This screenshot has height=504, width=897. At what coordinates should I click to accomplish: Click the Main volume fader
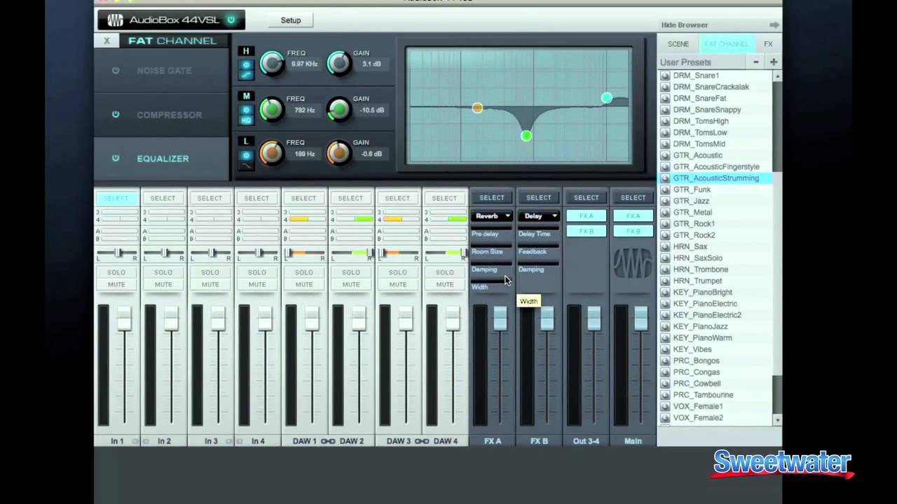(641, 318)
